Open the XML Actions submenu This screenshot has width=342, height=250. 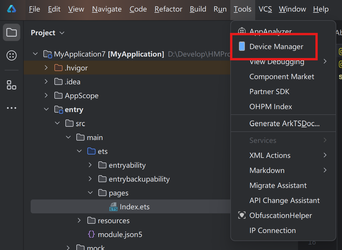[283, 155]
